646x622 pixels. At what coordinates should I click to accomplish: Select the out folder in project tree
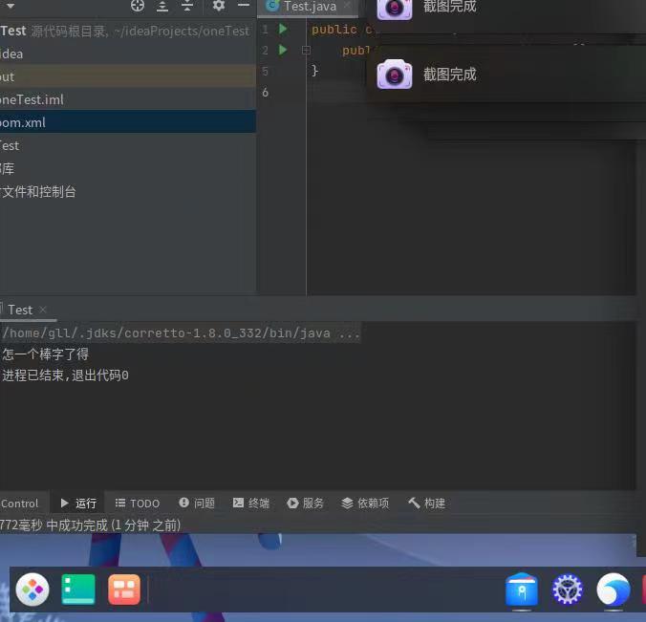click(128, 76)
